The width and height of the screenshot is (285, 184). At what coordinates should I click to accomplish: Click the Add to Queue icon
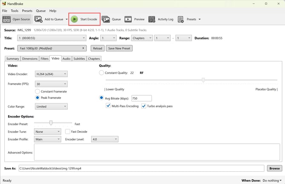(x=38, y=19)
